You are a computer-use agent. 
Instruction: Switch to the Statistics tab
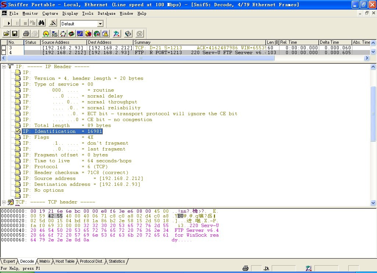point(117,261)
